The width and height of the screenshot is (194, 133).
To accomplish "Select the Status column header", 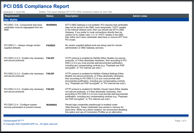I will (x=50, y=16).
